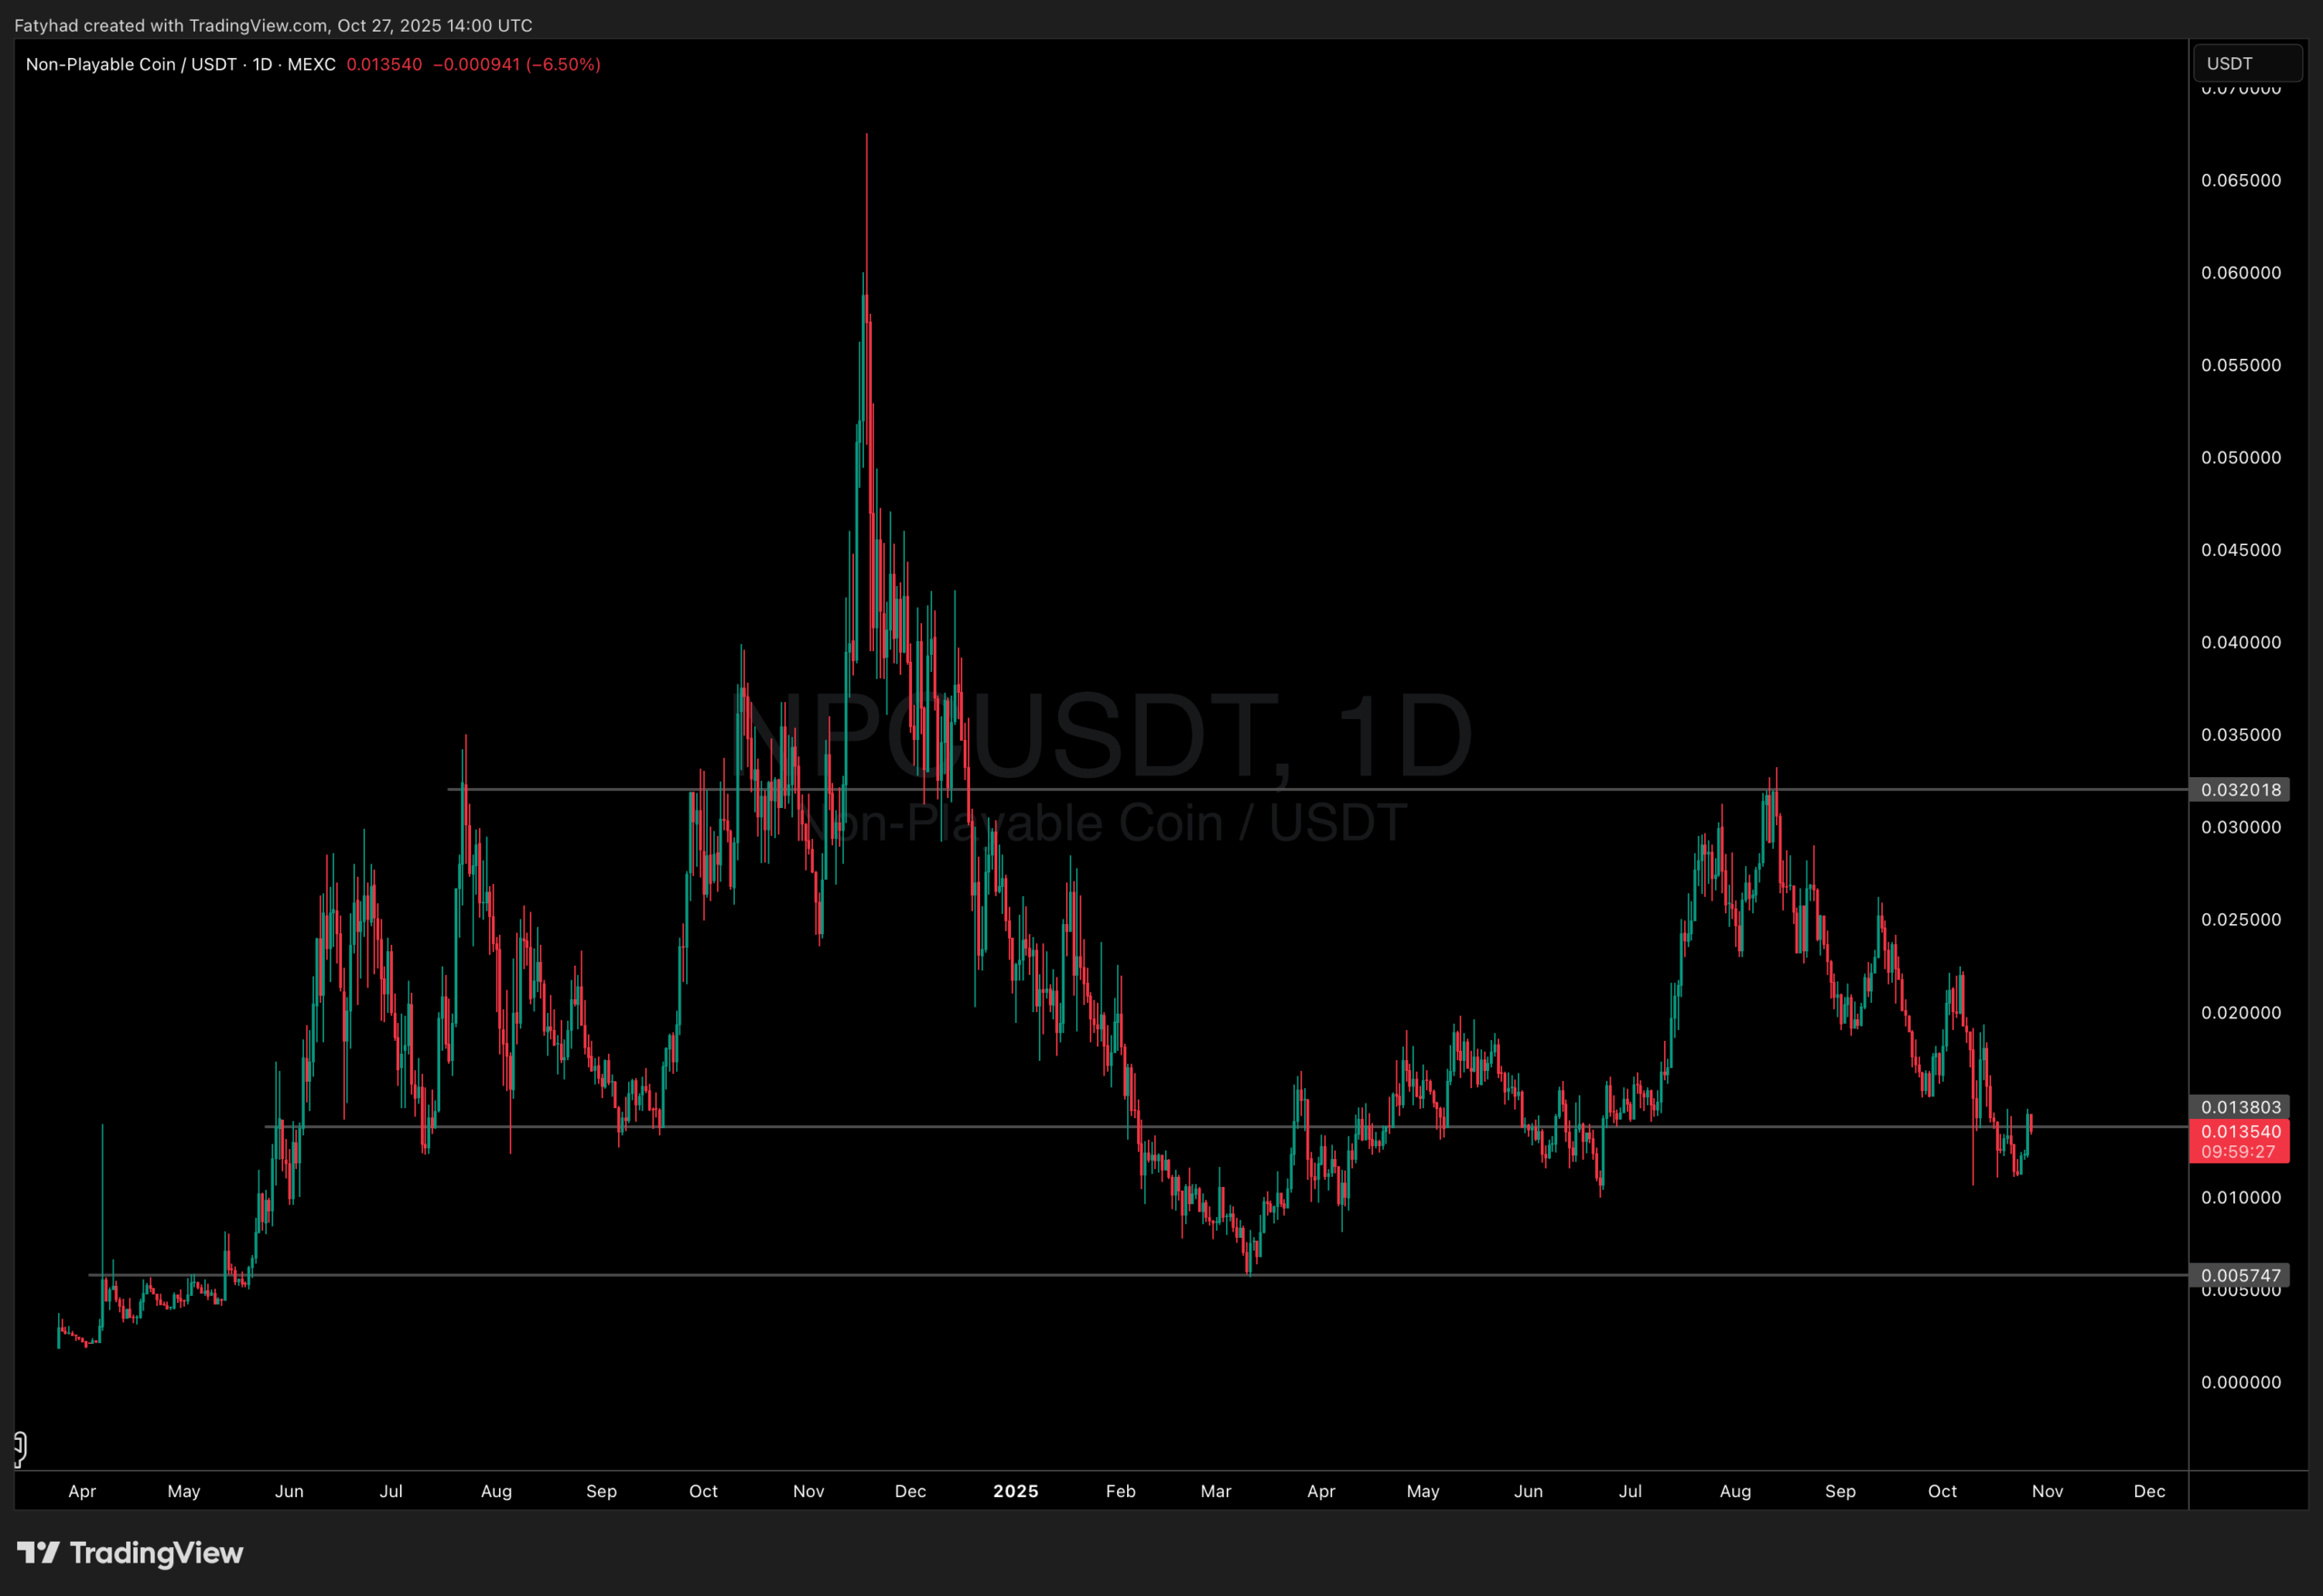2323x1596 pixels.
Task: Click the 1D interval label in chart legend
Action: 262,64
